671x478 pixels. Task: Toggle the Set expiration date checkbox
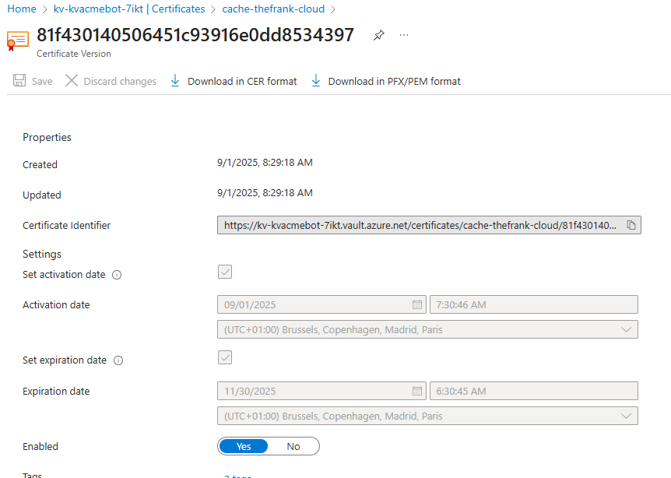coord(225,357)
